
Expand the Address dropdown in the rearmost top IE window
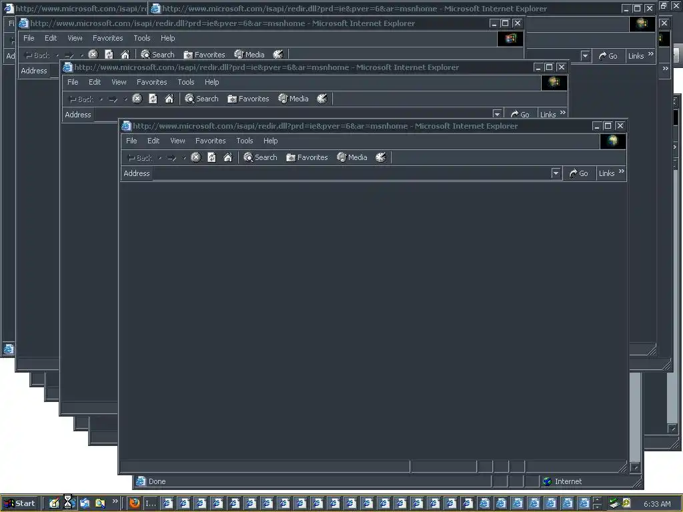tap(585, 56)
